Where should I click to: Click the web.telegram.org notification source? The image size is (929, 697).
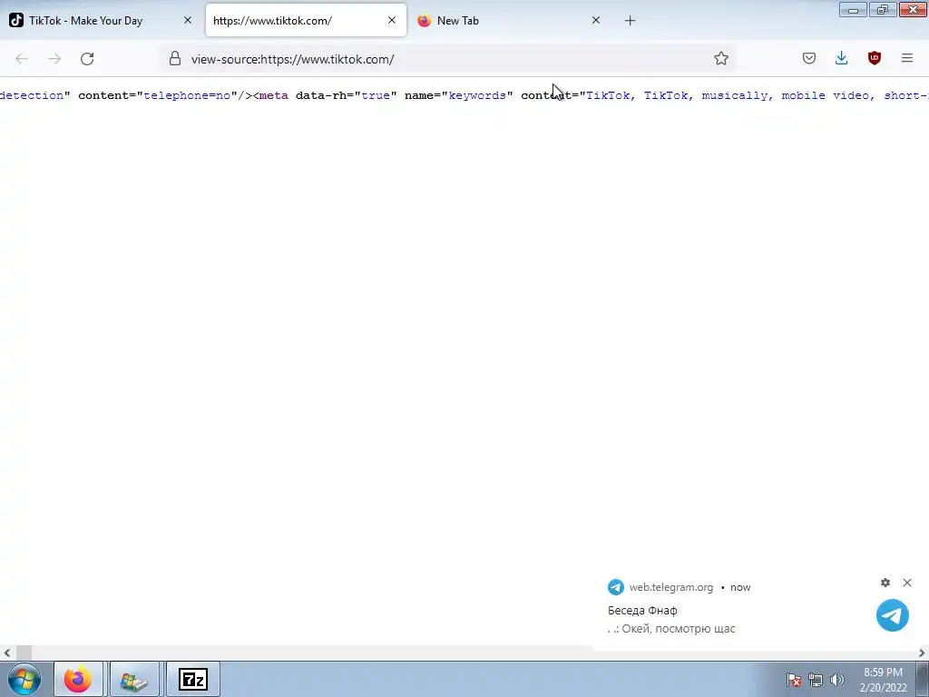click(x=670, y=587)
